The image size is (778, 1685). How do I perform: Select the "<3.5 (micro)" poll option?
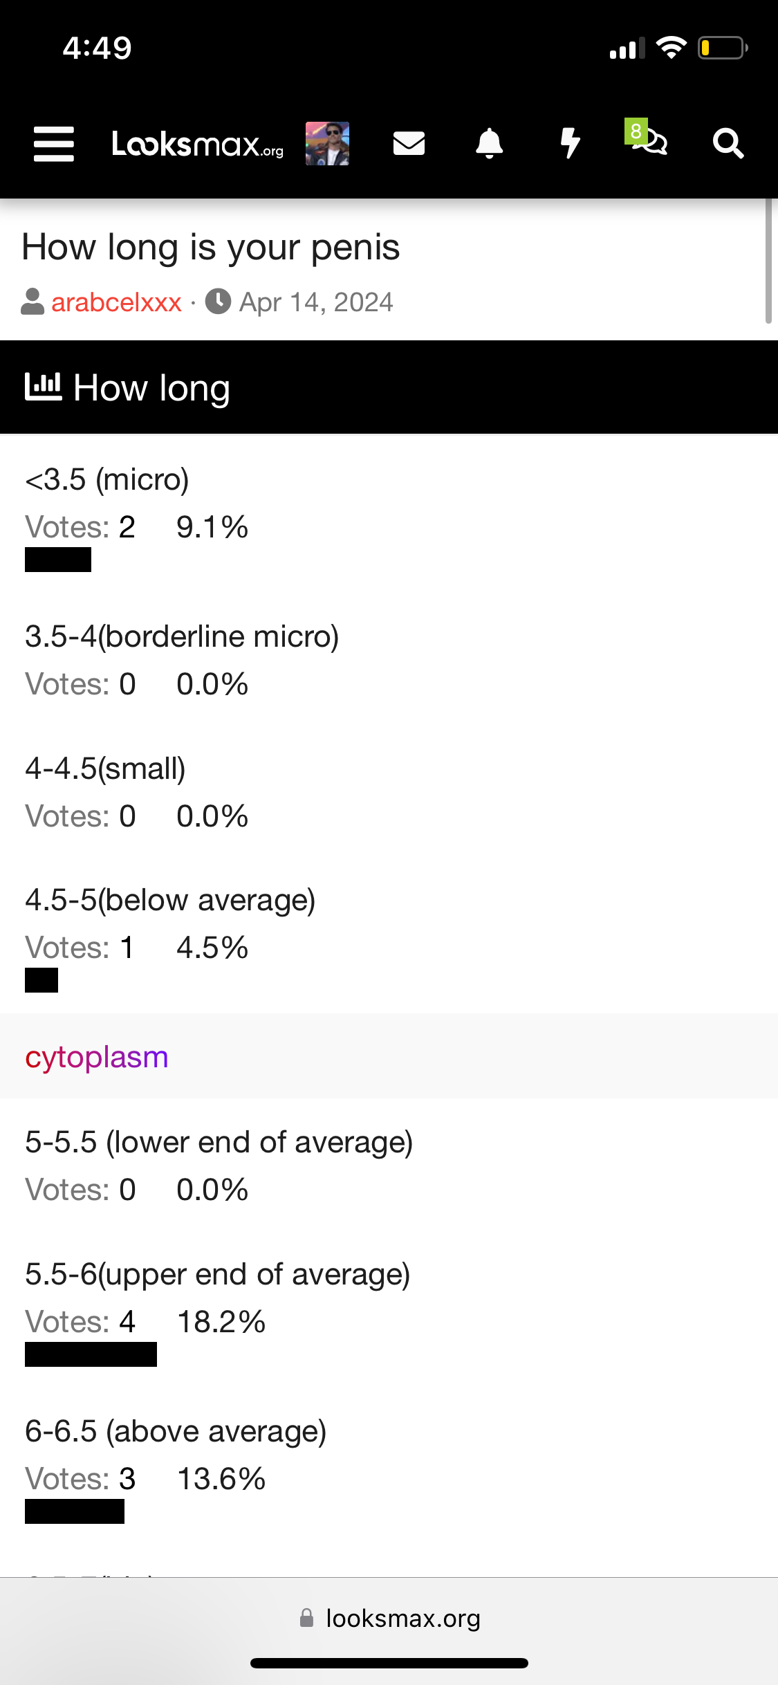point(107,479)
